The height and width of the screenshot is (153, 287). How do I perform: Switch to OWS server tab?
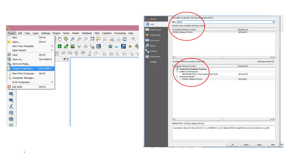click(156, 40)
